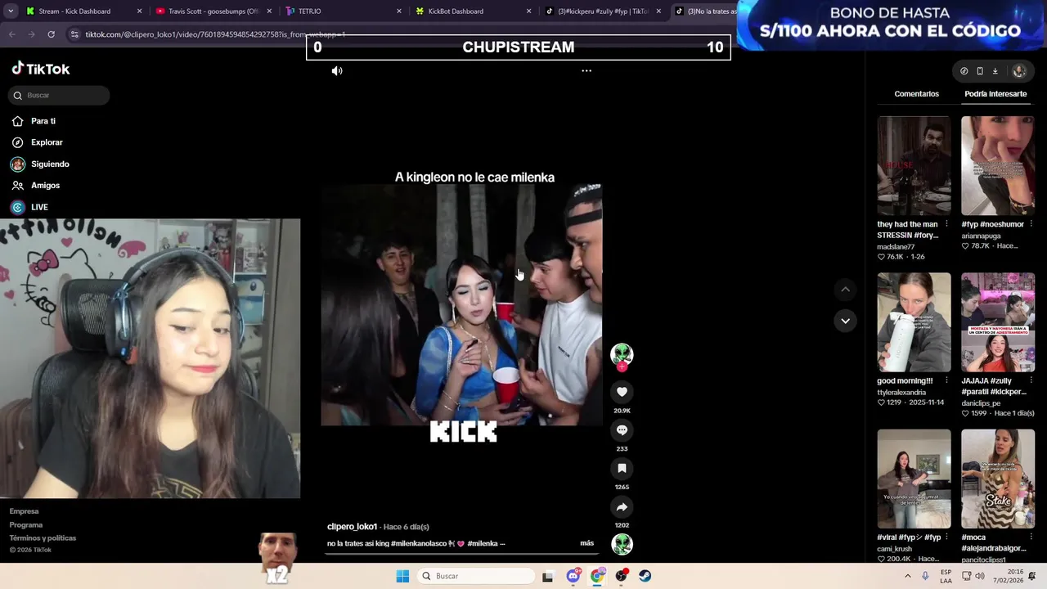
Task: Click the browser address bar URL
Action: [x=215, y=34]
